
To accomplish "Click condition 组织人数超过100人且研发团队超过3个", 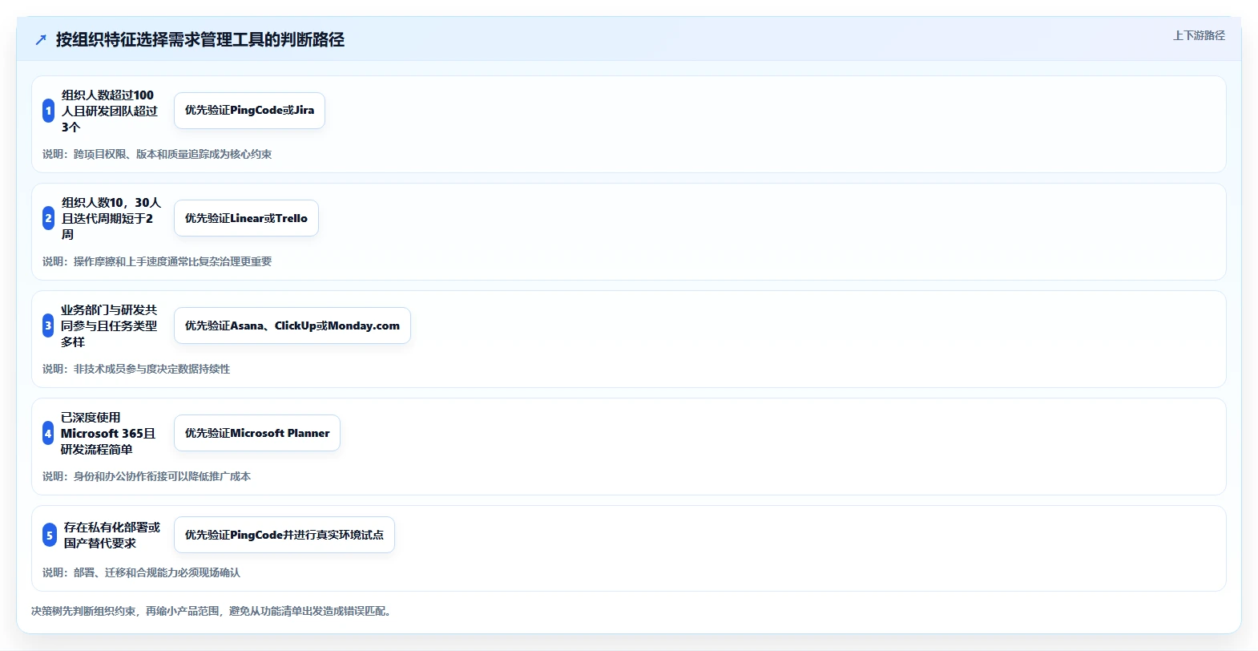I will (110, 111).
